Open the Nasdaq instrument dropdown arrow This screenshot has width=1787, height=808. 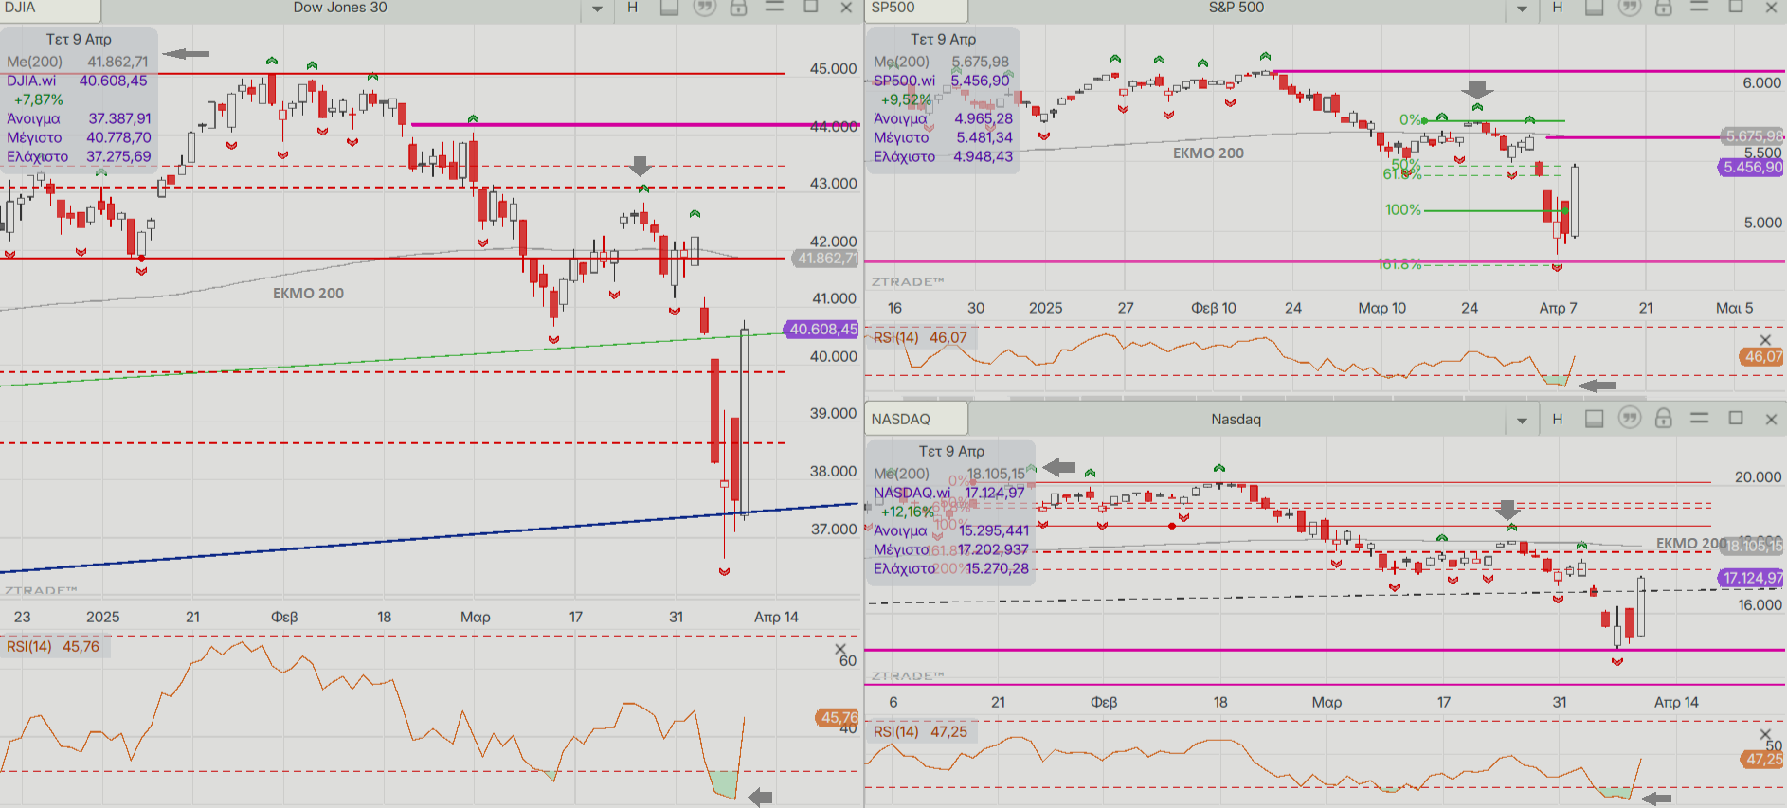pyautogui.click(x=1522, y=420)
